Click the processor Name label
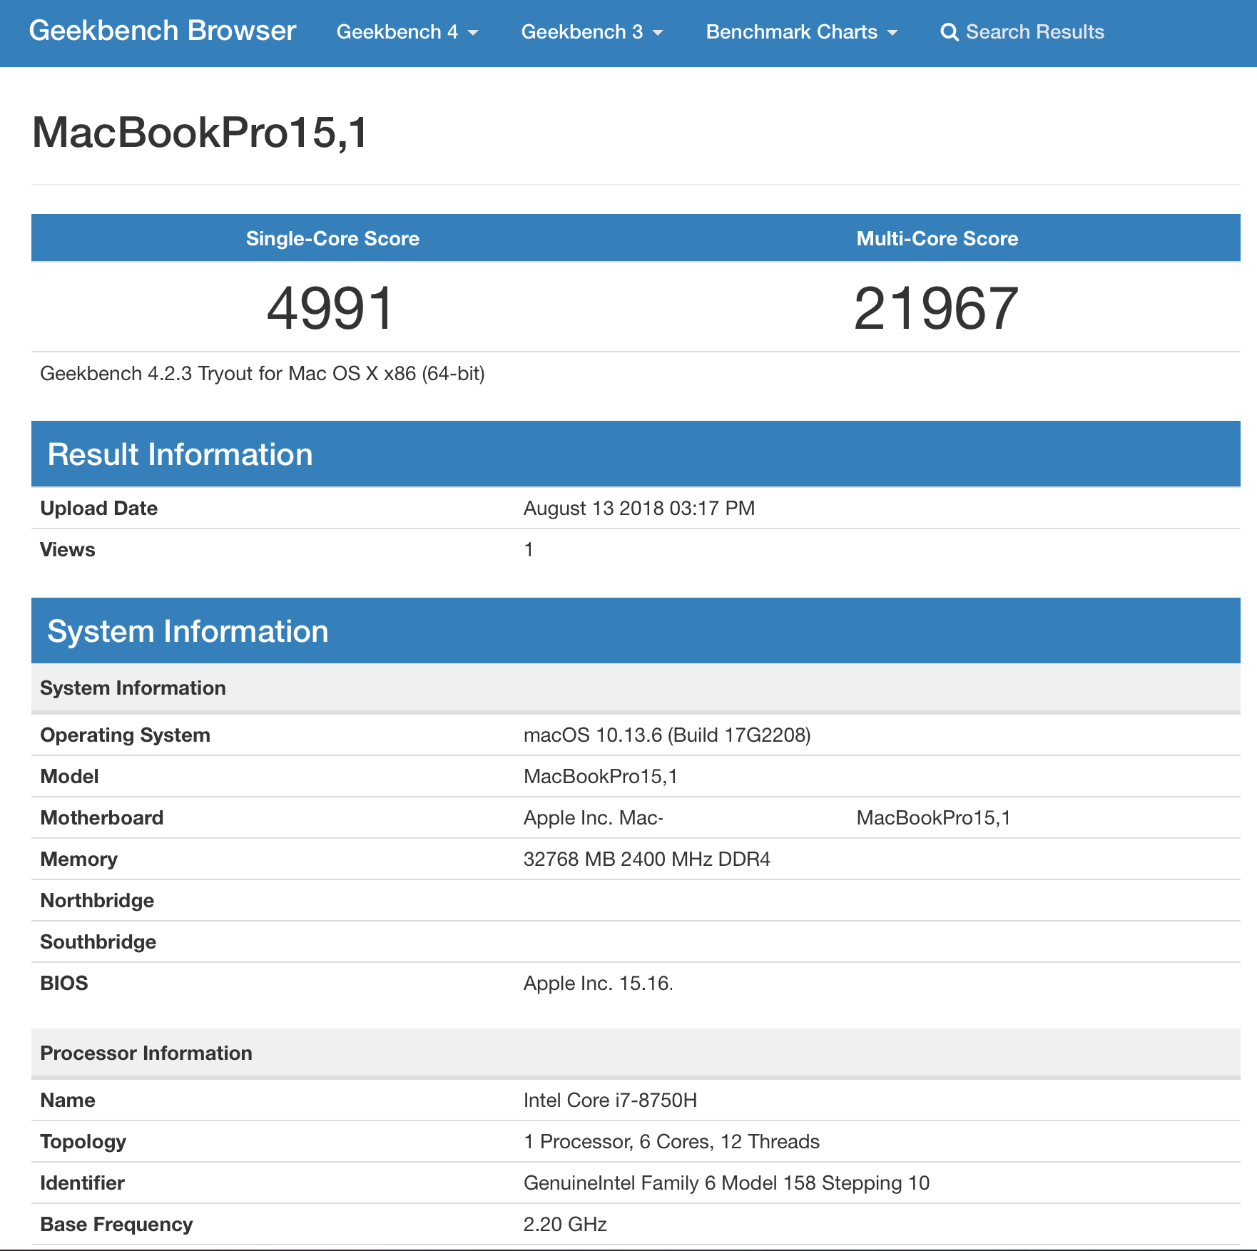The width and height of the screenshot is (1257, 1251). click(68, 1100)
